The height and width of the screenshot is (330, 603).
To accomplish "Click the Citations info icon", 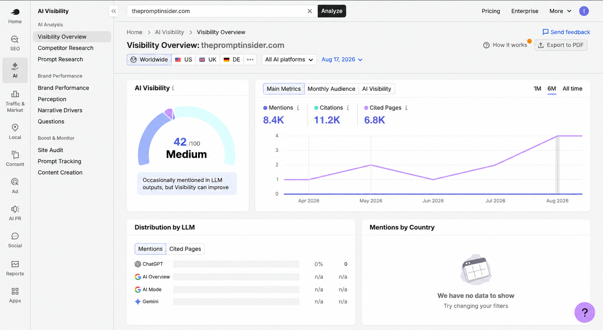I will (348, 108).
